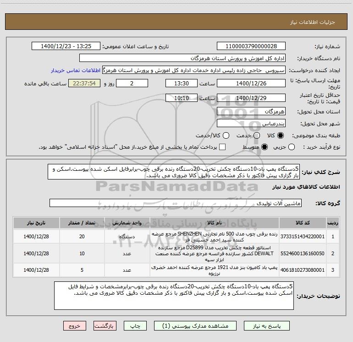Choose the متوسط purchase type radio
Screen dimensions: 353x342
(265, 147)
